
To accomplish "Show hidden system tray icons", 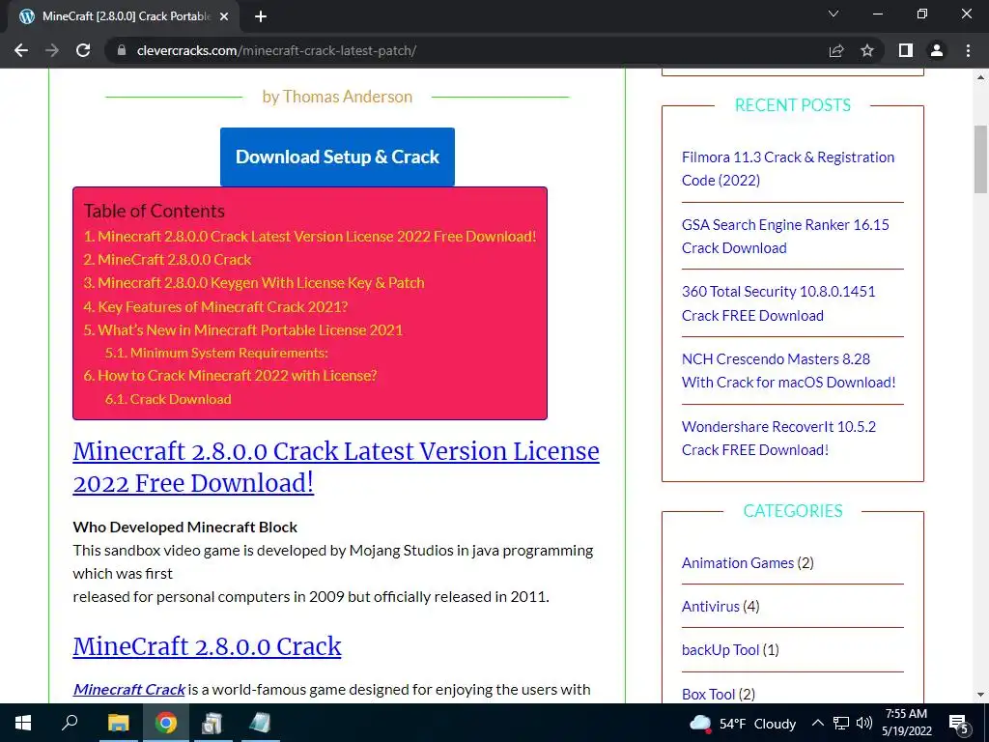I will tap(817, 723).
